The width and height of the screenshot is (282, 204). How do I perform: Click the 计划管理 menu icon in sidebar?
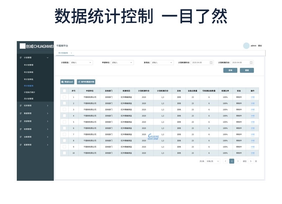point(20,58)
